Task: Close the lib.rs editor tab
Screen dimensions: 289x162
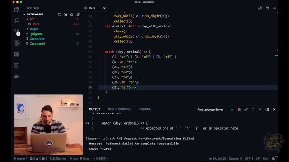Action: [x=104, y=8]
